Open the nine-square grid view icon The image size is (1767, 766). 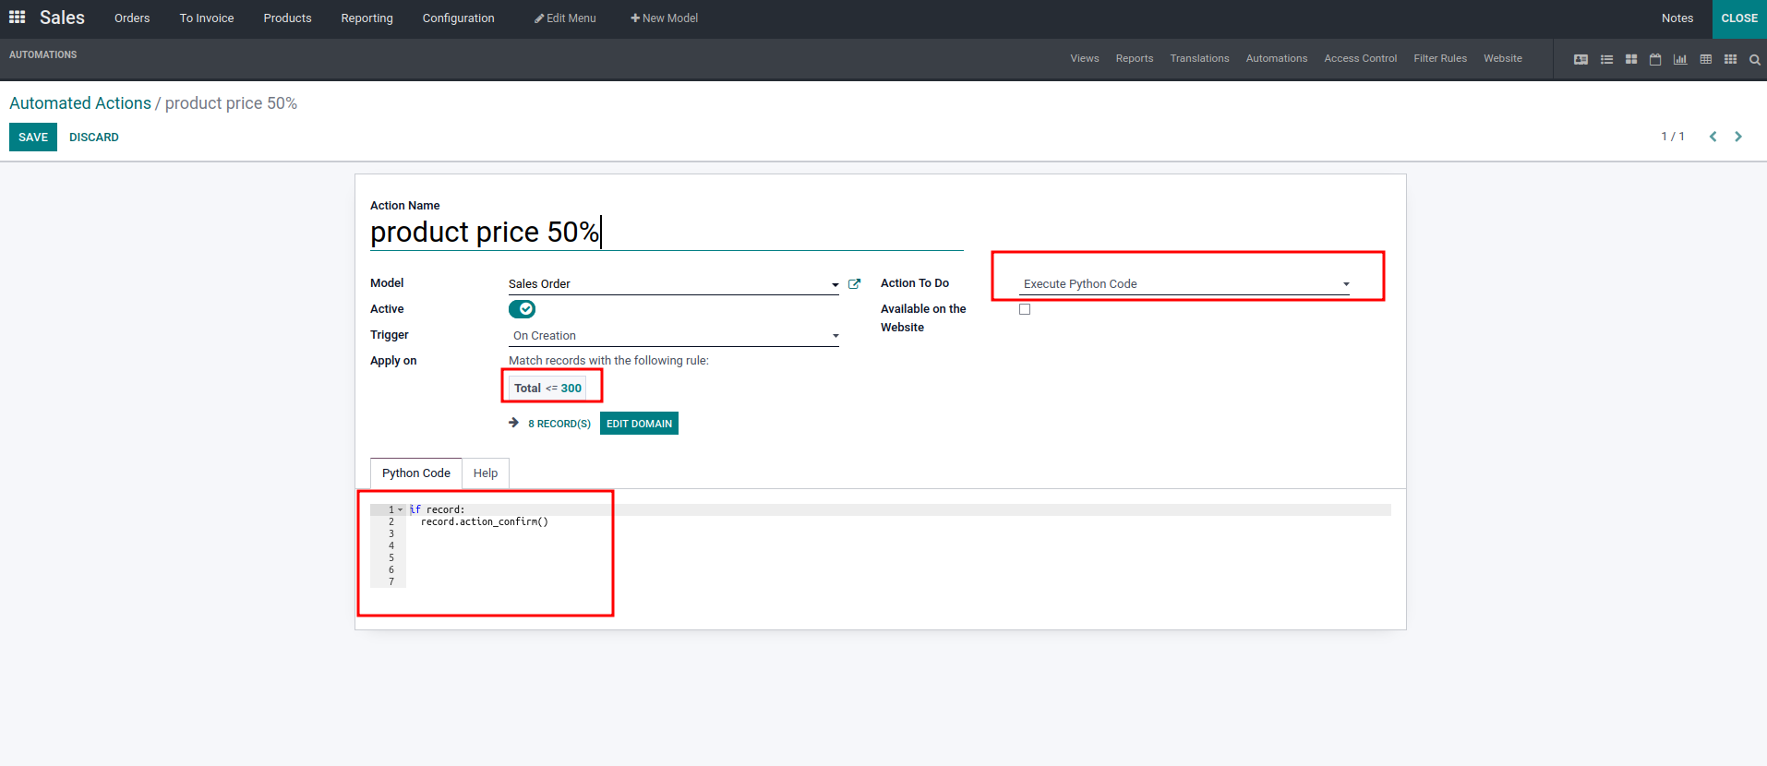coord(1730,59)
